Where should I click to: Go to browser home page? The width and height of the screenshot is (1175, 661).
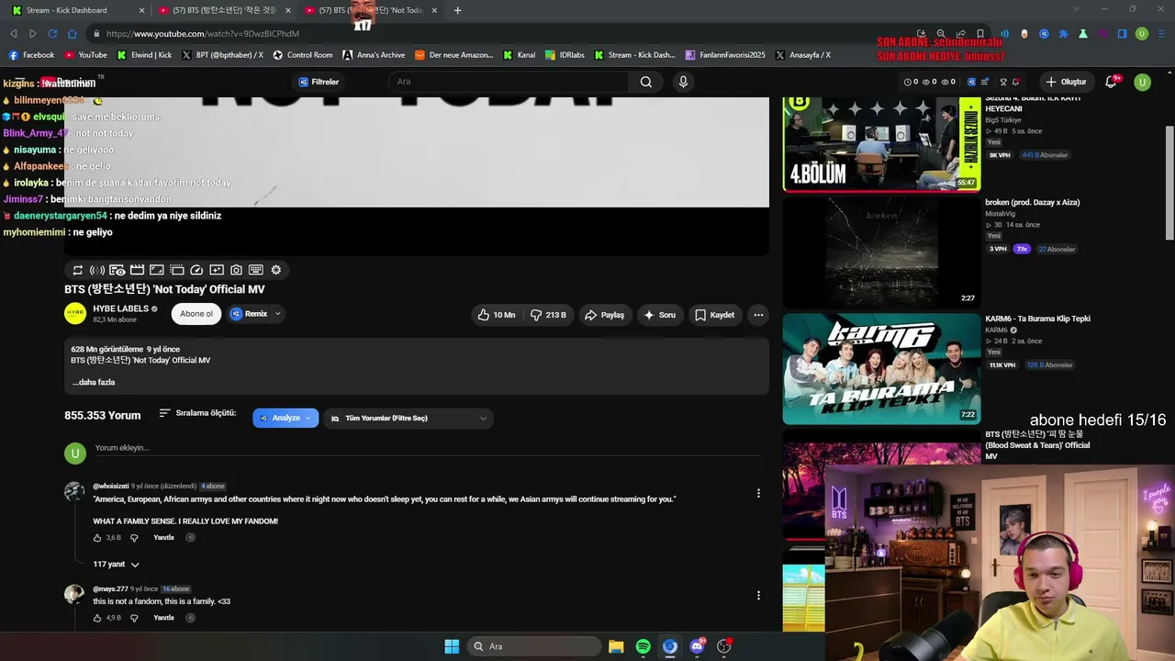tap(73, 34)
